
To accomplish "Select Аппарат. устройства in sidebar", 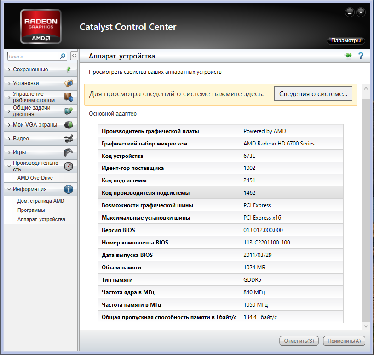I will pos(41,219).
